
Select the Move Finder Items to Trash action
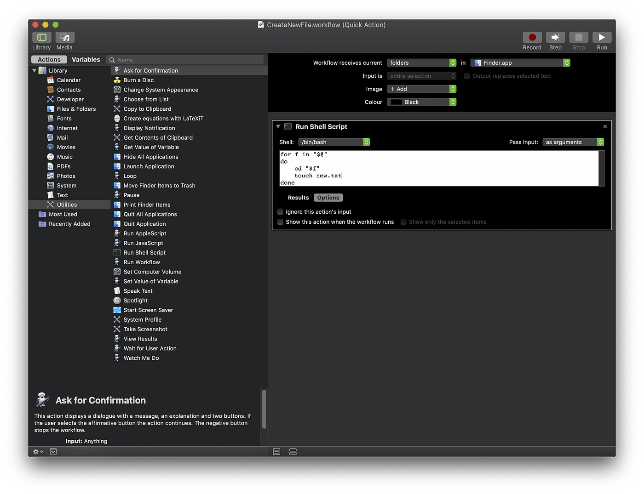(189, 186)
